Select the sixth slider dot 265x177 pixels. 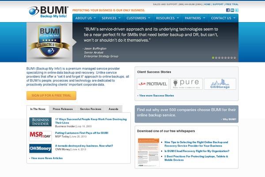(x=228, y=58)
